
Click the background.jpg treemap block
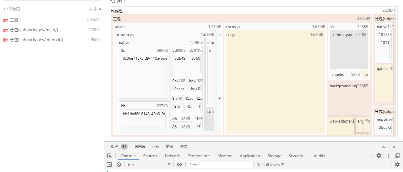tap(349, 98)
